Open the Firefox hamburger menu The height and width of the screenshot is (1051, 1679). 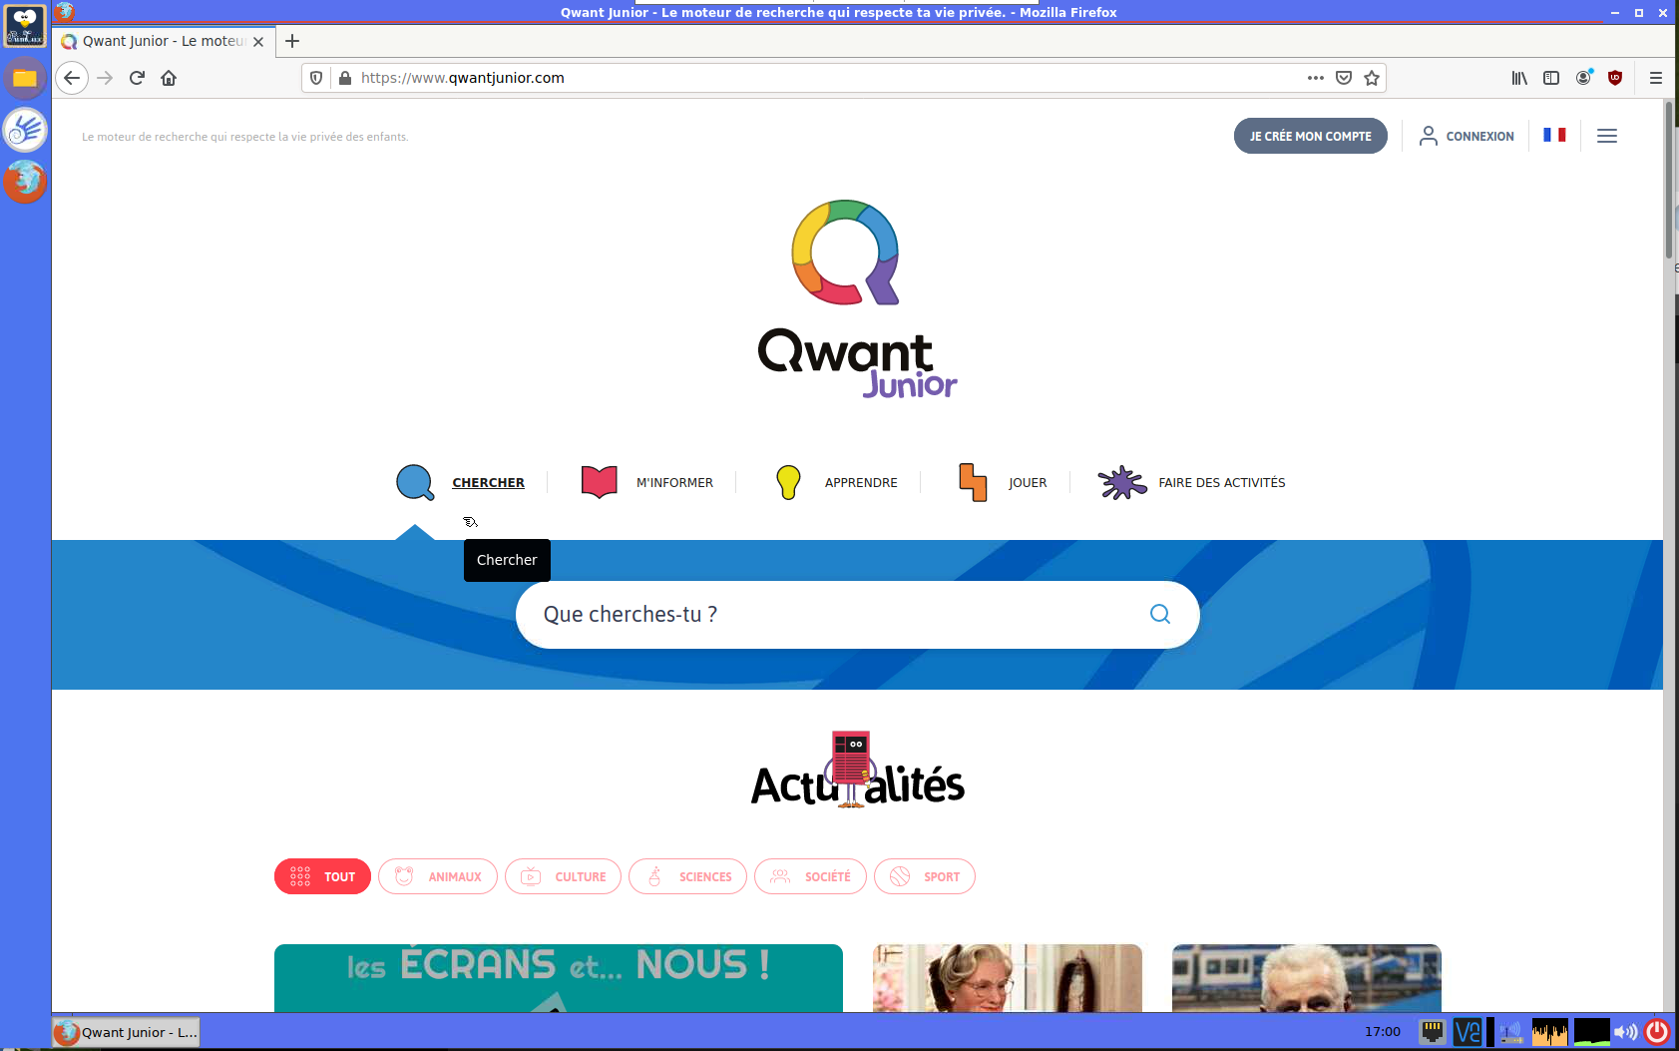tap(1656, 78)
